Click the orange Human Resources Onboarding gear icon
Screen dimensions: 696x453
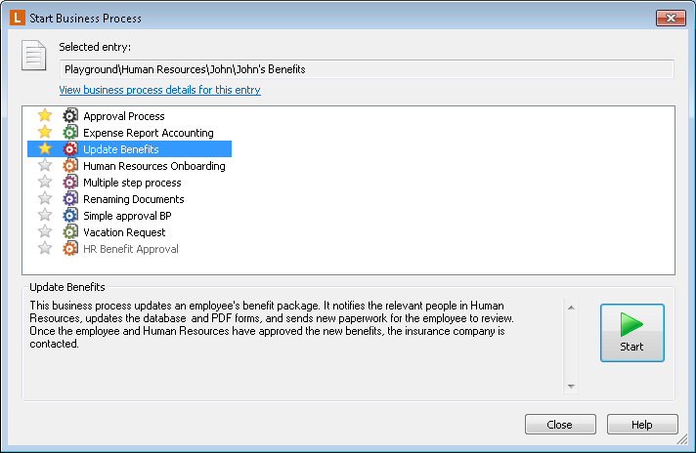69,165
